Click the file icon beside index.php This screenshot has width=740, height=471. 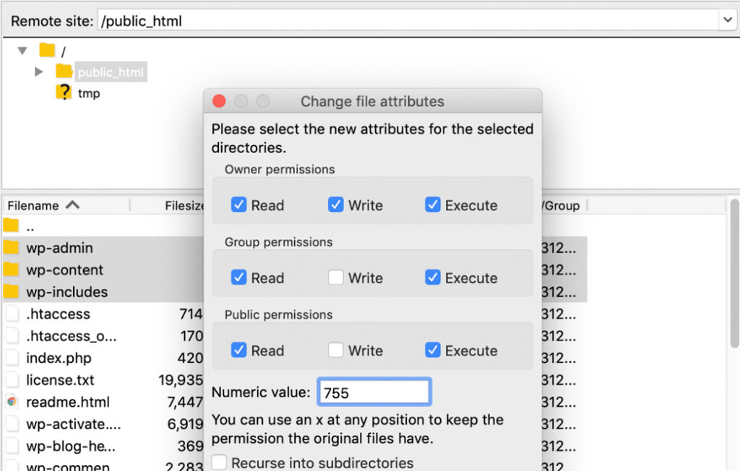(12, 358)
